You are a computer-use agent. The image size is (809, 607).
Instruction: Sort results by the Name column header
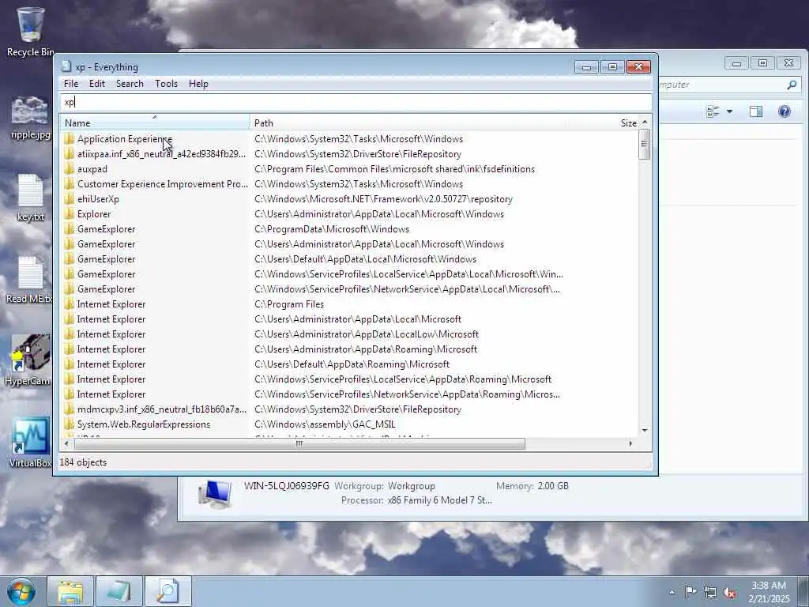pyautogui.click(x=155, y=123)
